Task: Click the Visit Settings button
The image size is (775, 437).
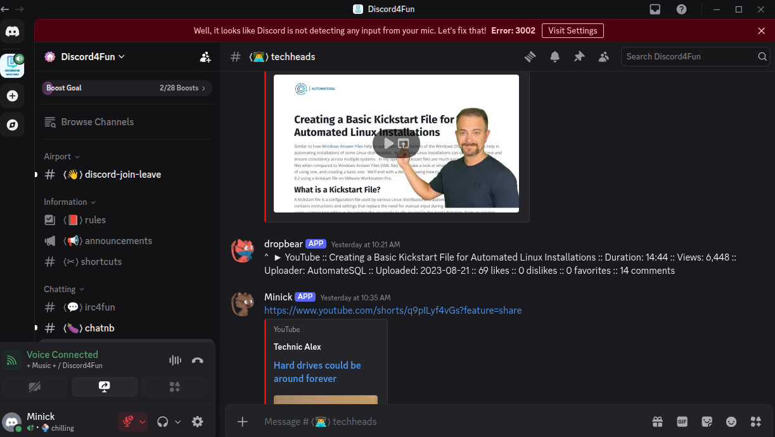Action: [x=572, y=30]
